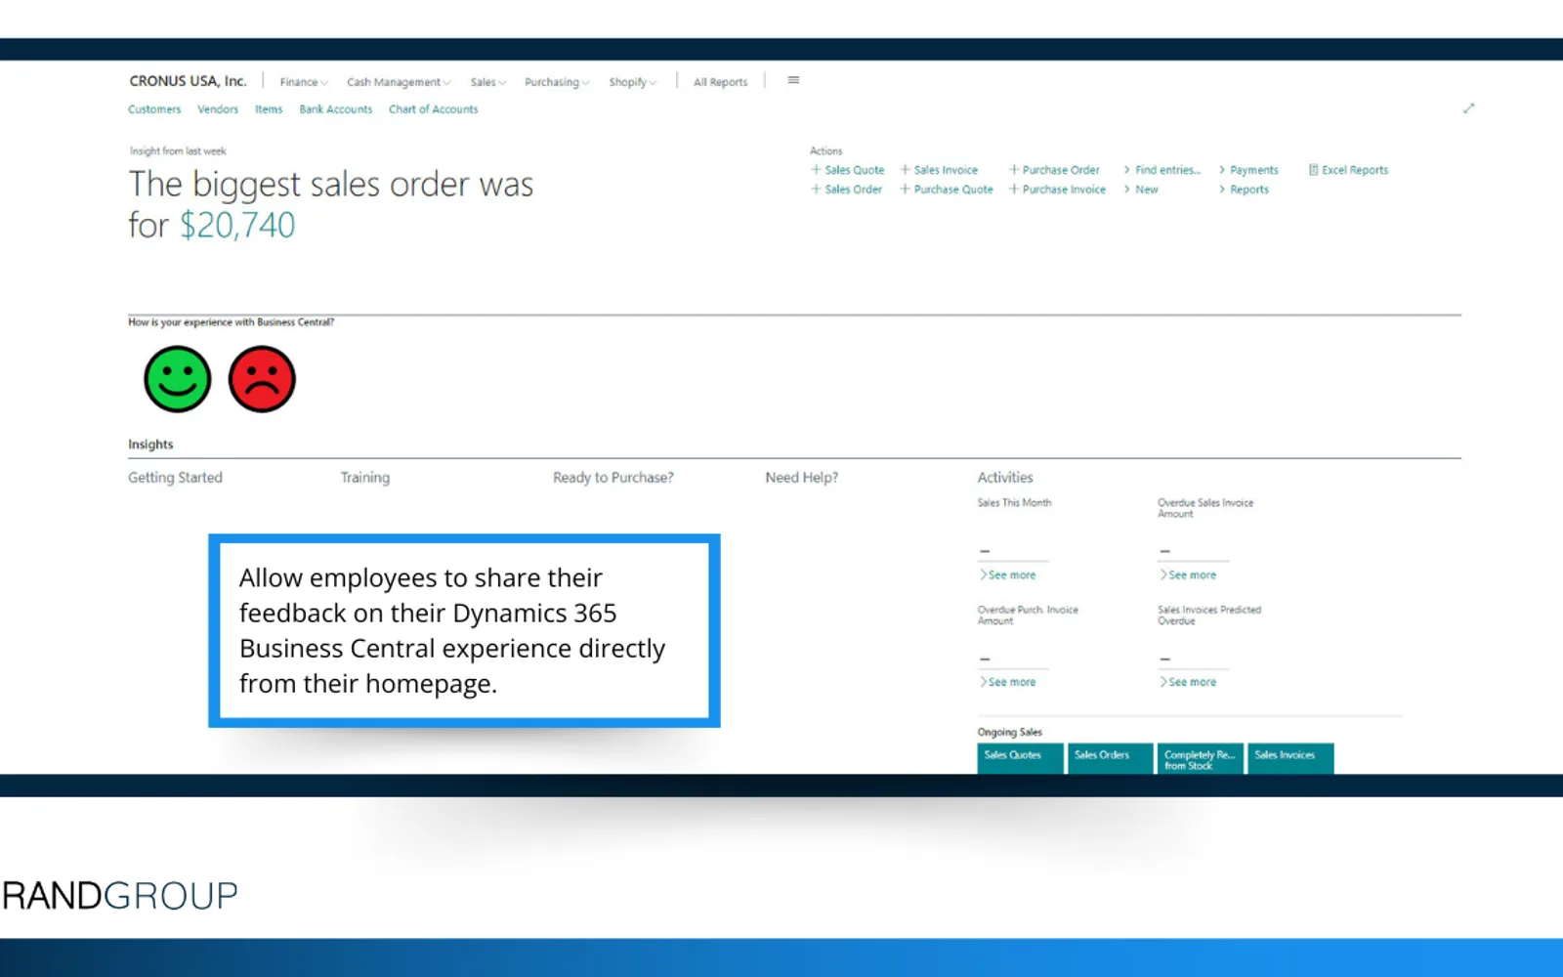Click the $20,740 insight amount
The height and width of the screenshot is (977, 1563).
pos(237,226)
